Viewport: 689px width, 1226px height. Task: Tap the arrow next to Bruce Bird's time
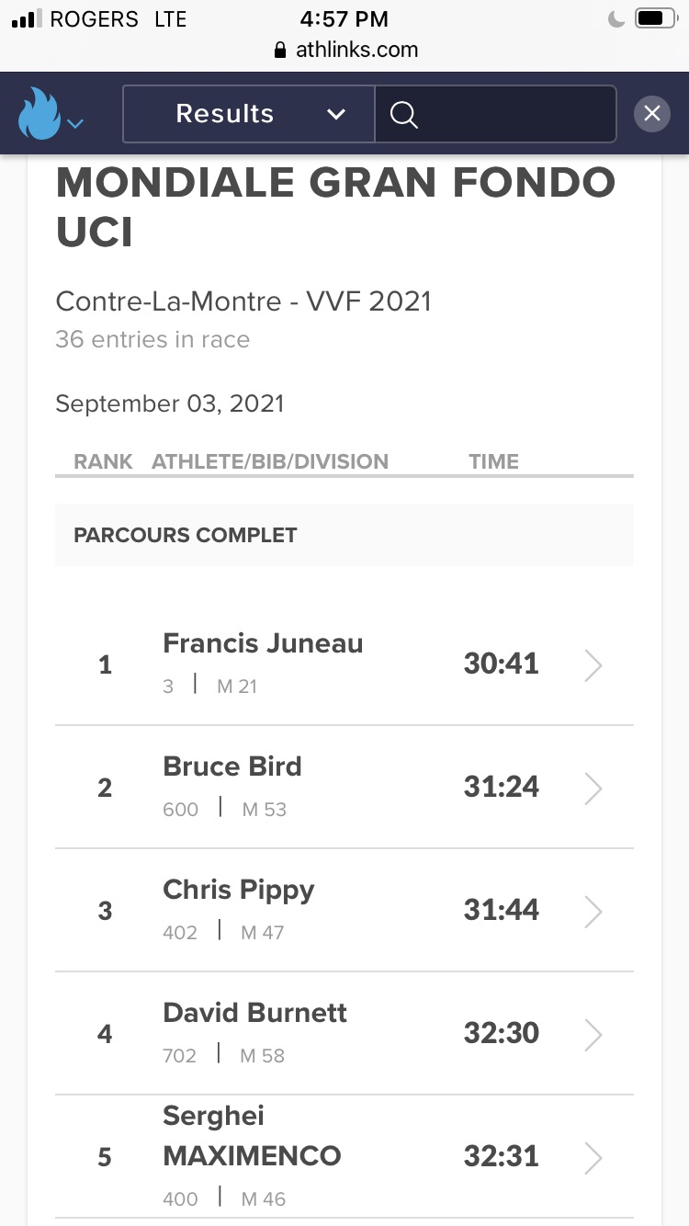coord(593,789)
